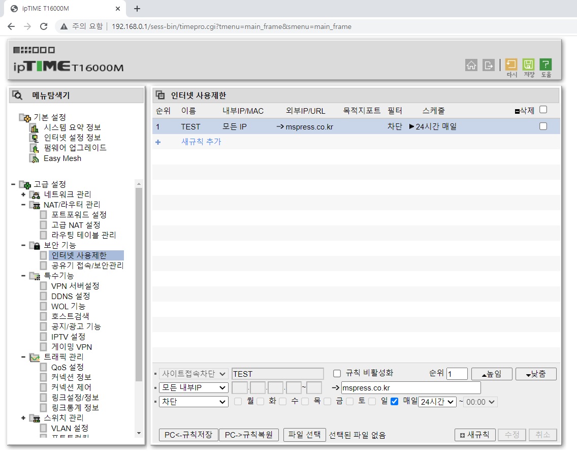Click the Easy Mesh icon
Viewport: 577px width, 457px height.
pyautogui.click(x=34, y=158)
